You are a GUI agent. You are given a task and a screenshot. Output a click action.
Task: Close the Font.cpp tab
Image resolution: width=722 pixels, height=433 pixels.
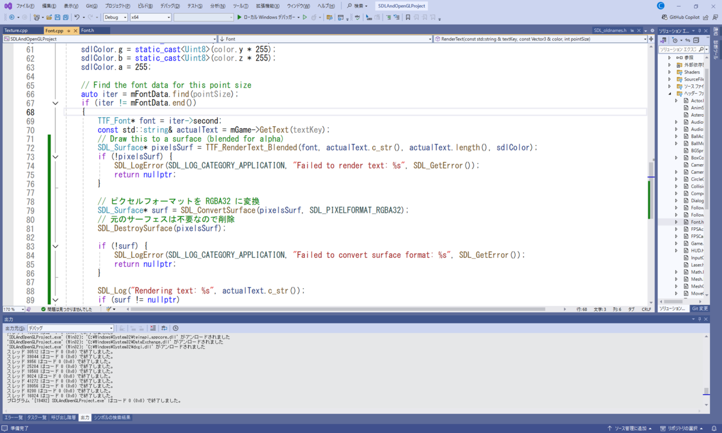pyautogui.click(x=75, y=30)
